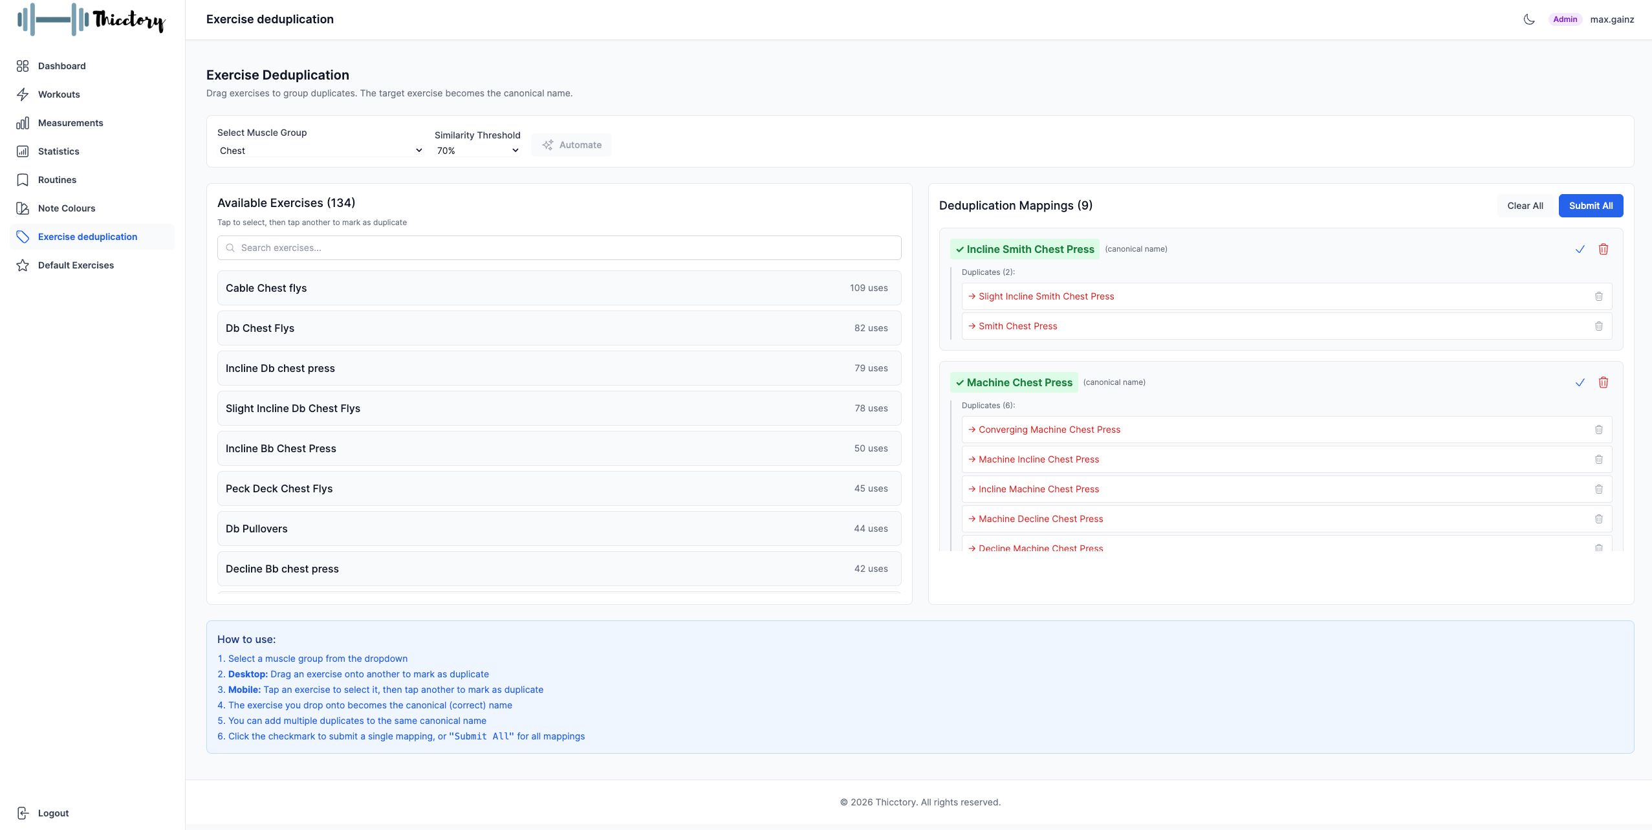
Task: Clear all deduplication mappings
Action: [1524, 205]
